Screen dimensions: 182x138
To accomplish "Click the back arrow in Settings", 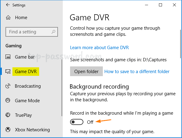I will tap(7, 5).
